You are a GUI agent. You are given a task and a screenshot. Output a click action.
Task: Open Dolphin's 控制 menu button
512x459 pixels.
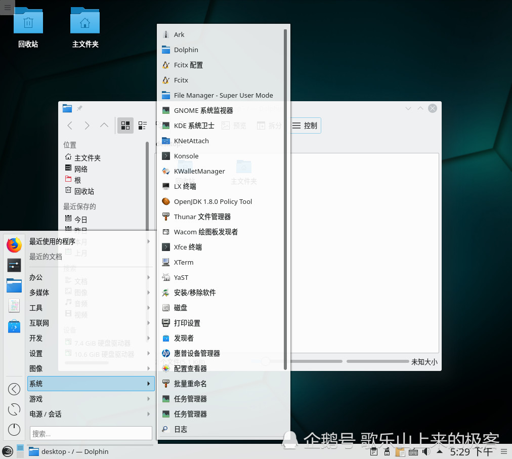click(x=305, y=126)
